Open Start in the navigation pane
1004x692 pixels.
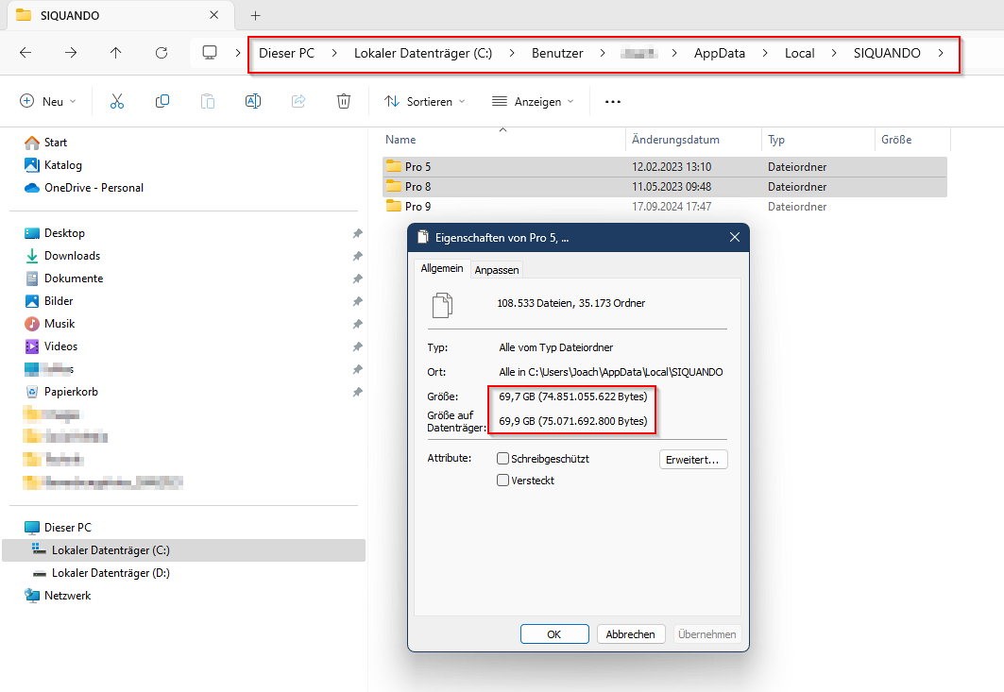coord(45,143)
